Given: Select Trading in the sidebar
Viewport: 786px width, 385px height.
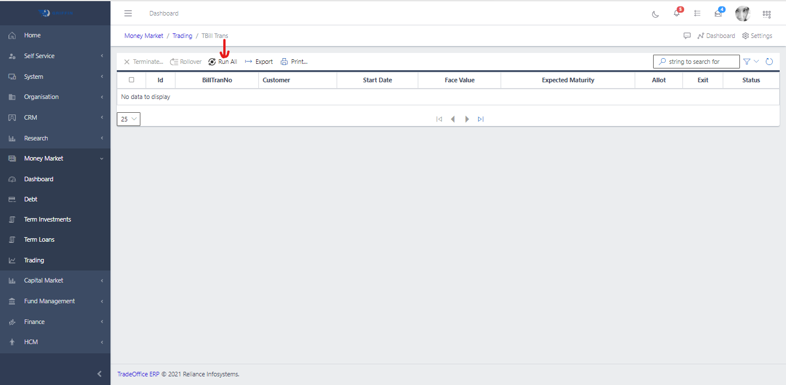Looking at the screenshot, I should pos(35,260).
